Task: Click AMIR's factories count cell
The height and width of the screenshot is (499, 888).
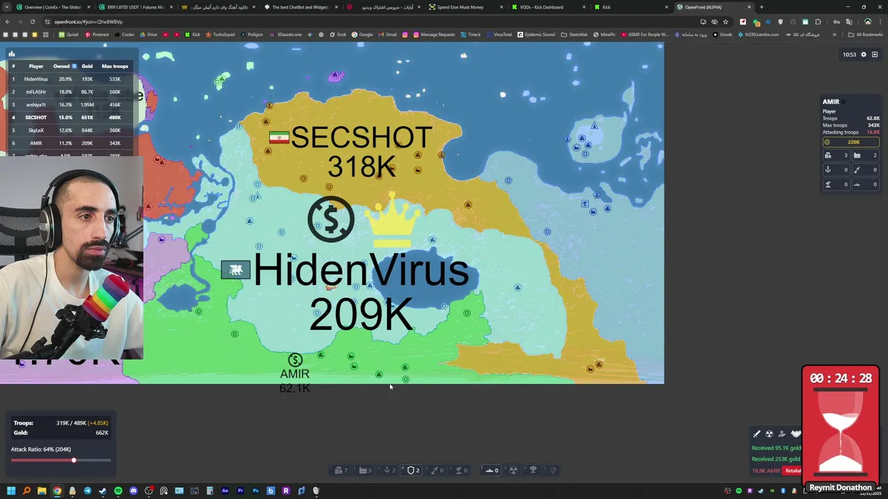Action: click(x=866, y=156)
